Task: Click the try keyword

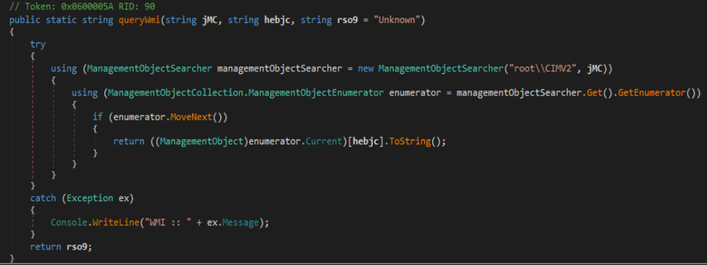Action: (x=38, y=44)
